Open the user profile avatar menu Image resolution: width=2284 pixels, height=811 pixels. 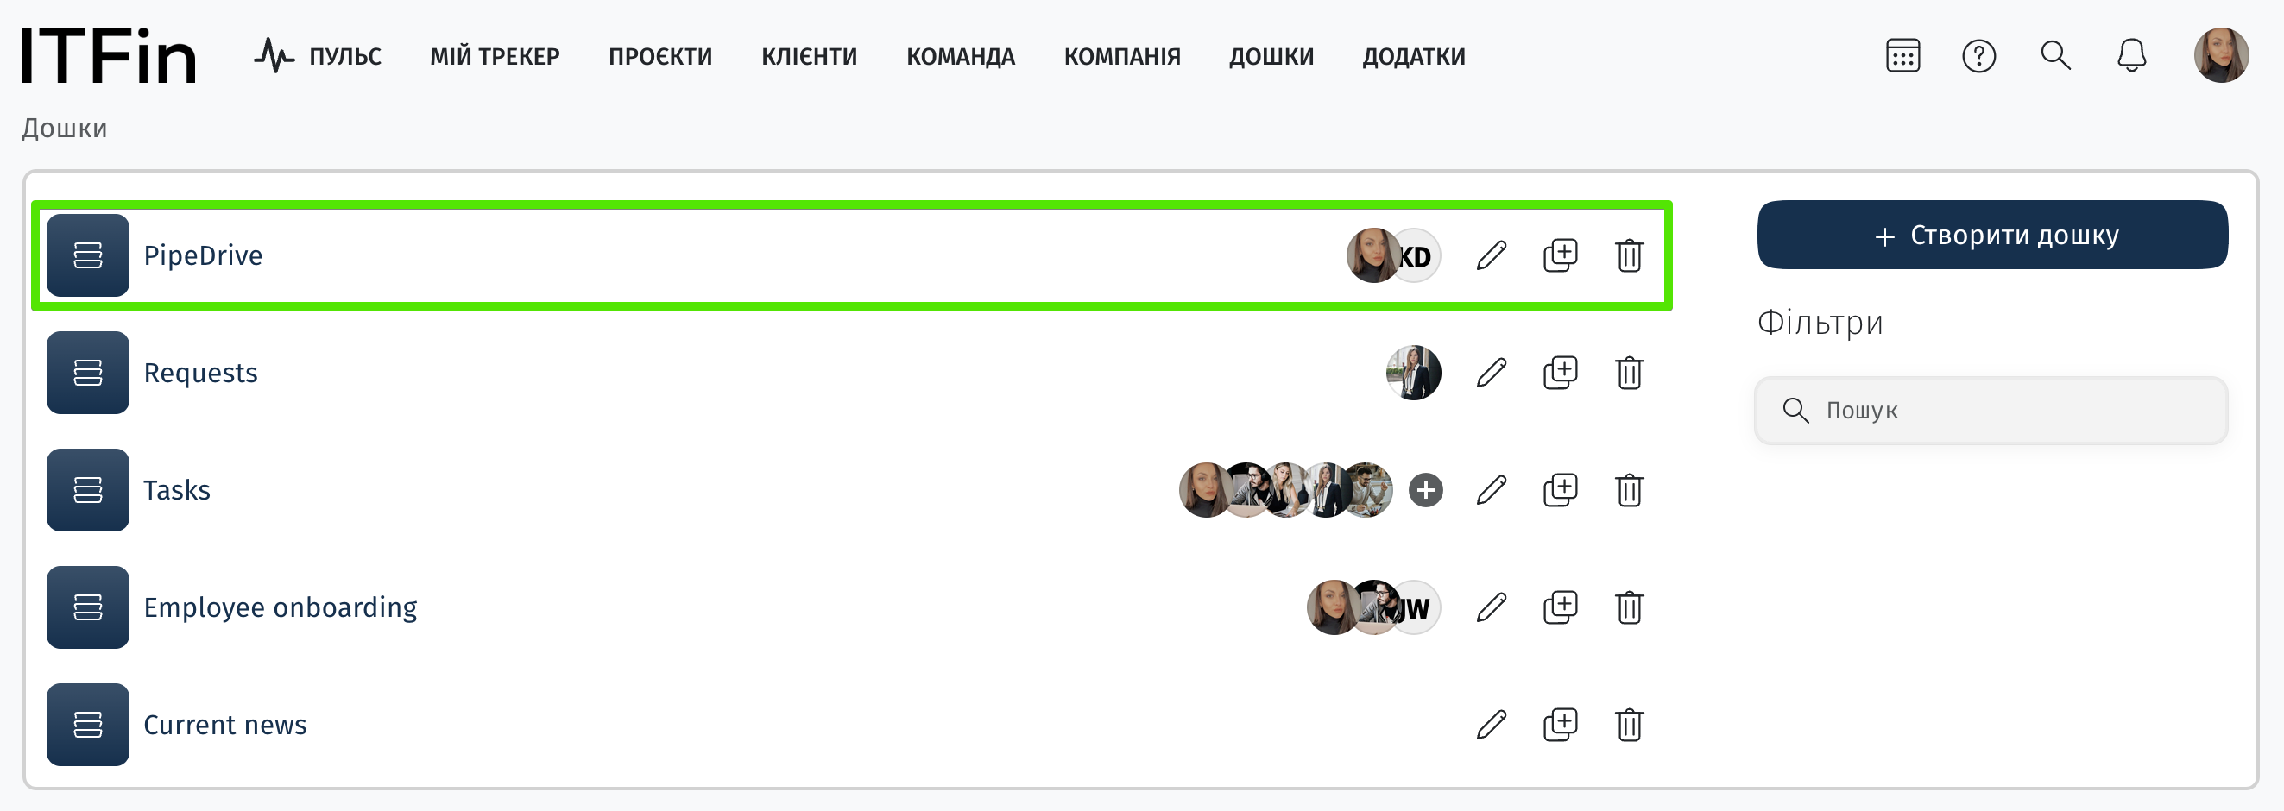click(2221, 56)
